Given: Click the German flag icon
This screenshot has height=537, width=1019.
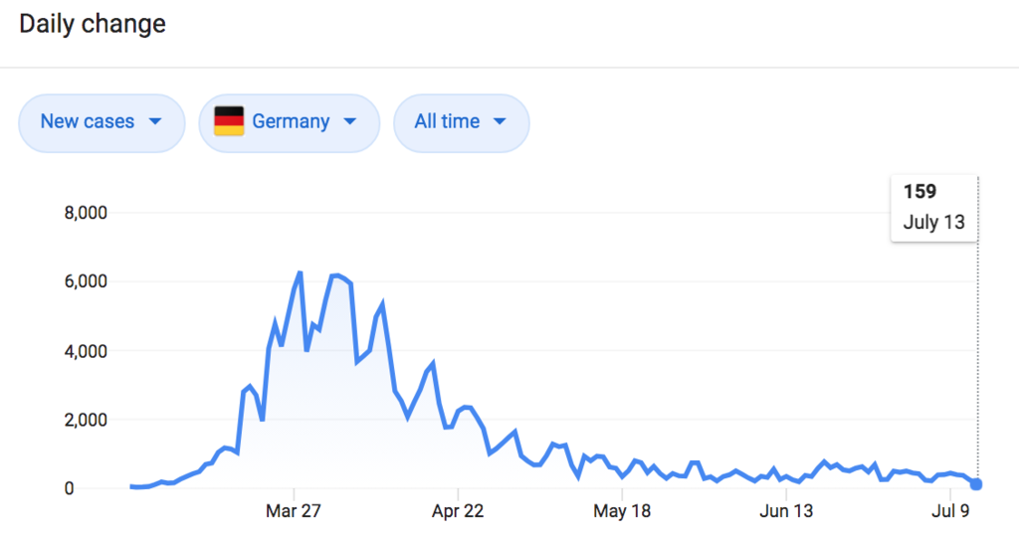Looking at the screenshot, I should pyautogui.click(x=229, y=121).
